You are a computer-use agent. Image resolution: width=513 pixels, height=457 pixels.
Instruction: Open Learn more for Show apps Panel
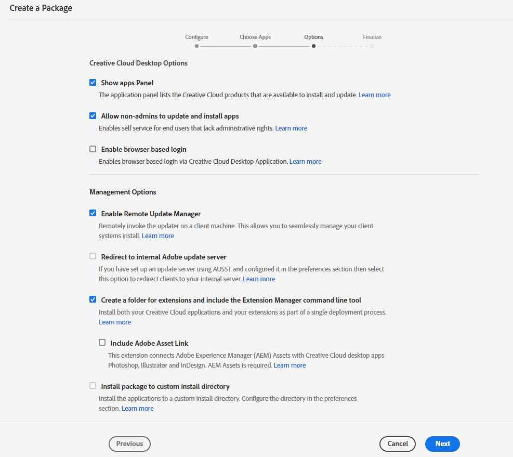(374, 95)
